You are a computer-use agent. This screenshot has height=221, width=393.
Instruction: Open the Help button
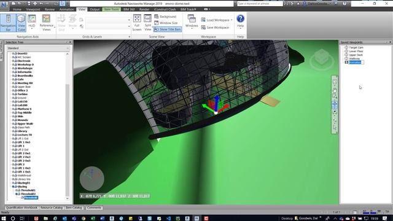(240, 22)
